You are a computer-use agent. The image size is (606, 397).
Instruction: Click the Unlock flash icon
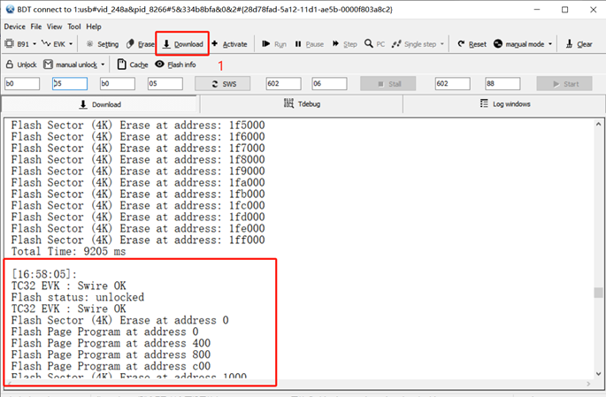(x=21, y=65)
